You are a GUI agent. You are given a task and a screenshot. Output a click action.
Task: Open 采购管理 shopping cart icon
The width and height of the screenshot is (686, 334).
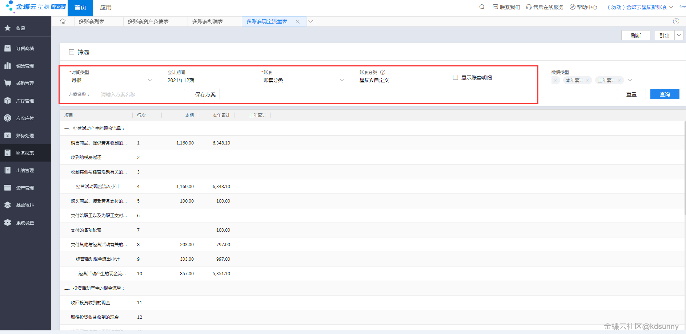[8, 83]
